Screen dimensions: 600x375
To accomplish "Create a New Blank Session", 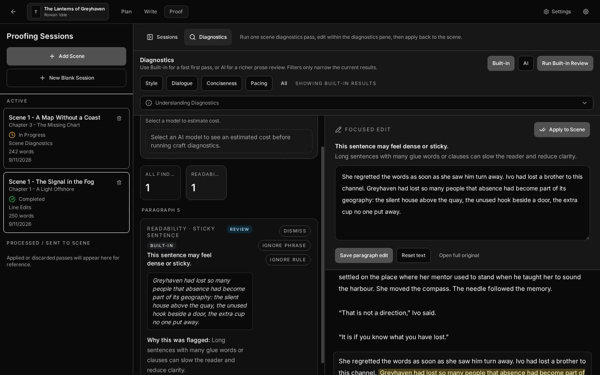I will (x=66, y=78).
